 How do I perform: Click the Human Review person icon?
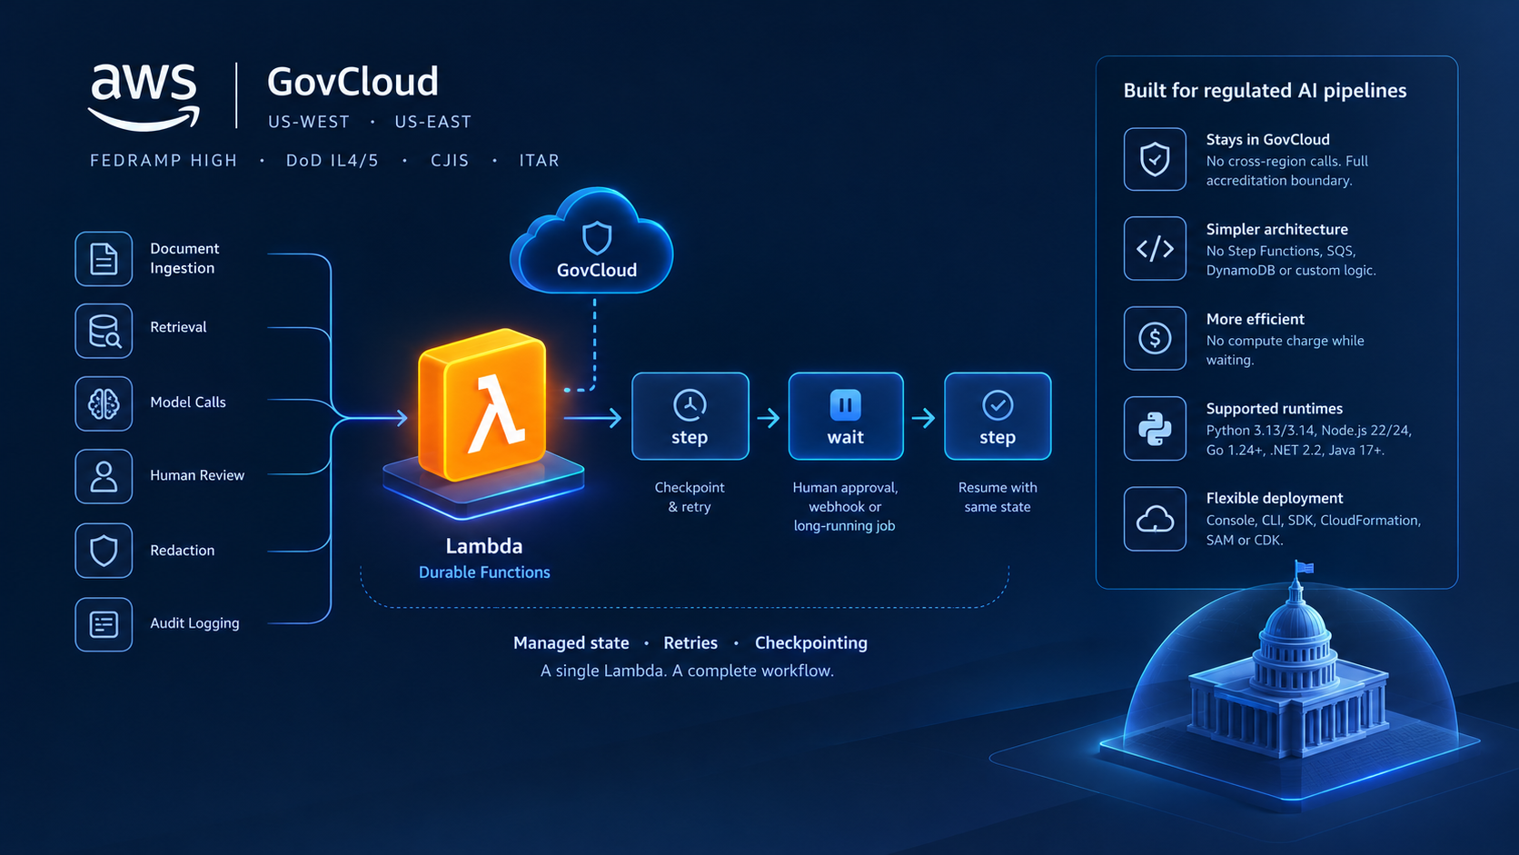tap(104, 476)
